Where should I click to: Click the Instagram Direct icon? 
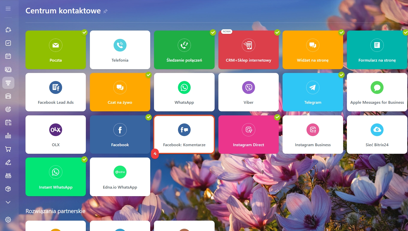(x=248, y=130)
